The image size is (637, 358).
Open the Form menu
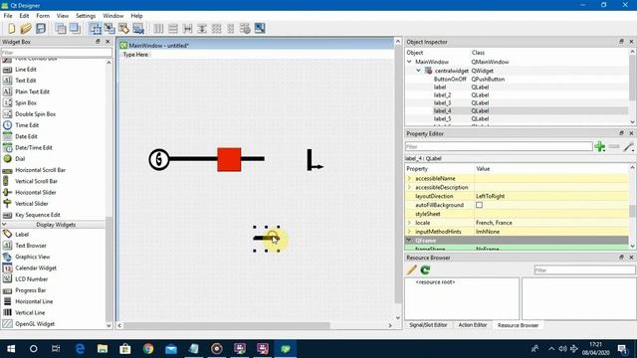[x=43, y=16]
